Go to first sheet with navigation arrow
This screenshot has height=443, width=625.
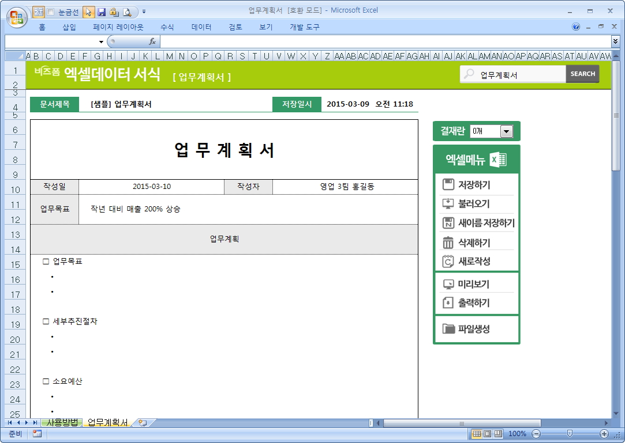[10, 423]
